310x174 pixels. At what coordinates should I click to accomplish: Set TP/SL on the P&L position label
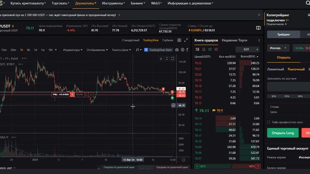pos(79,95)
